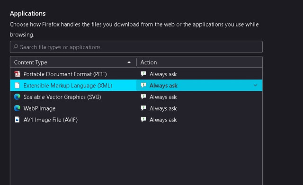303x185 pixels.
Task: Click the Edge icon beside WebP Image
Action: coord(17,108)
